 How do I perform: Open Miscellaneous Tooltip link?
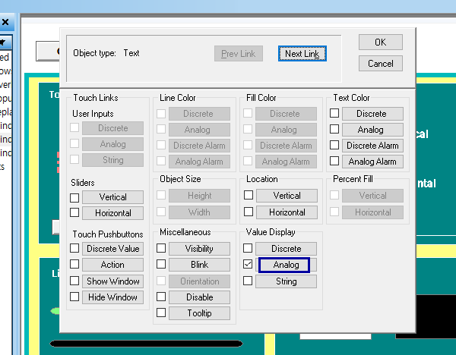click(x=199, y=313)
